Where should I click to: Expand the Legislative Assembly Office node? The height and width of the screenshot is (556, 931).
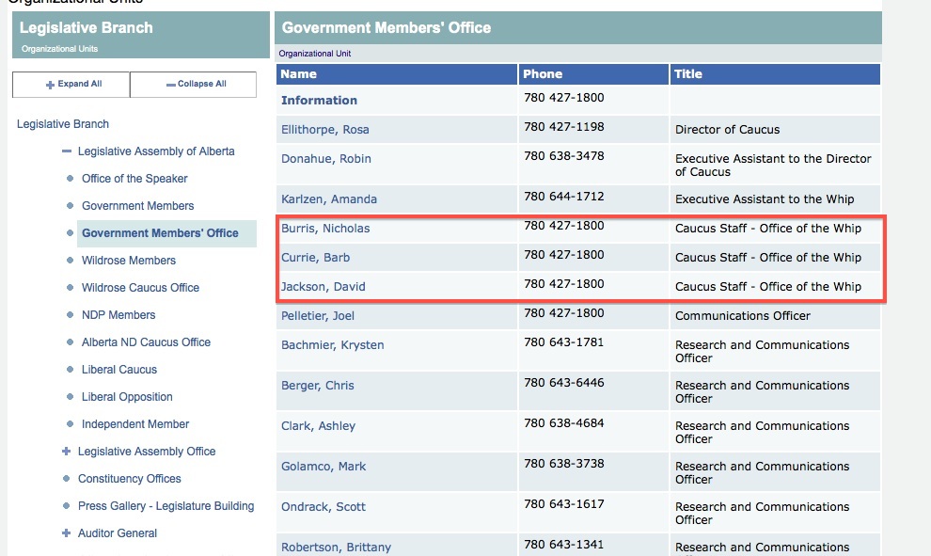(66, 451)
